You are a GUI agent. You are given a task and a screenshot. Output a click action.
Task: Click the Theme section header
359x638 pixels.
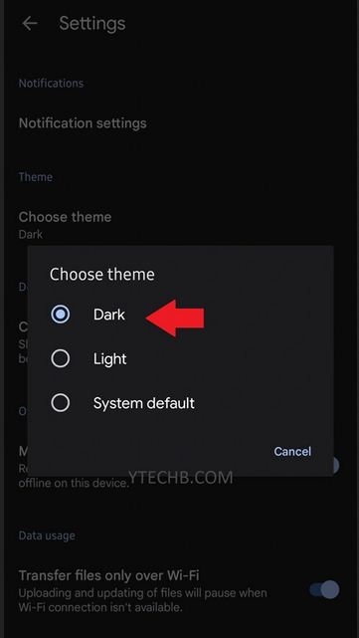[x=36, y=177]
